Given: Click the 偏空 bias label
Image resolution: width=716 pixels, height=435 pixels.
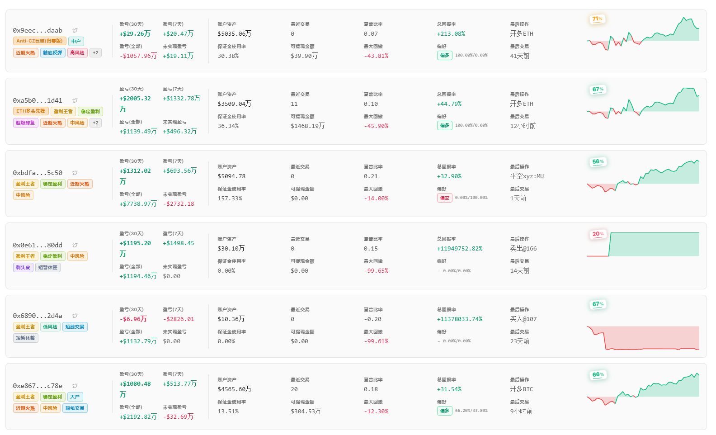Looking at the screenshot, I should [444, 198].
